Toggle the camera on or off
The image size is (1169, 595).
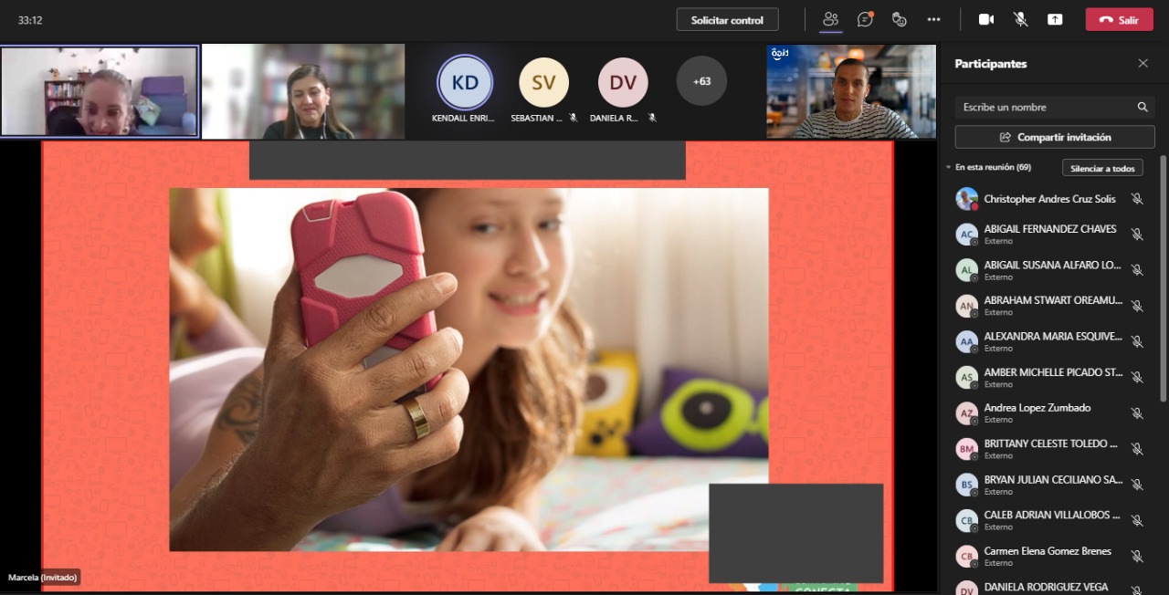click(x=986, y=19)
